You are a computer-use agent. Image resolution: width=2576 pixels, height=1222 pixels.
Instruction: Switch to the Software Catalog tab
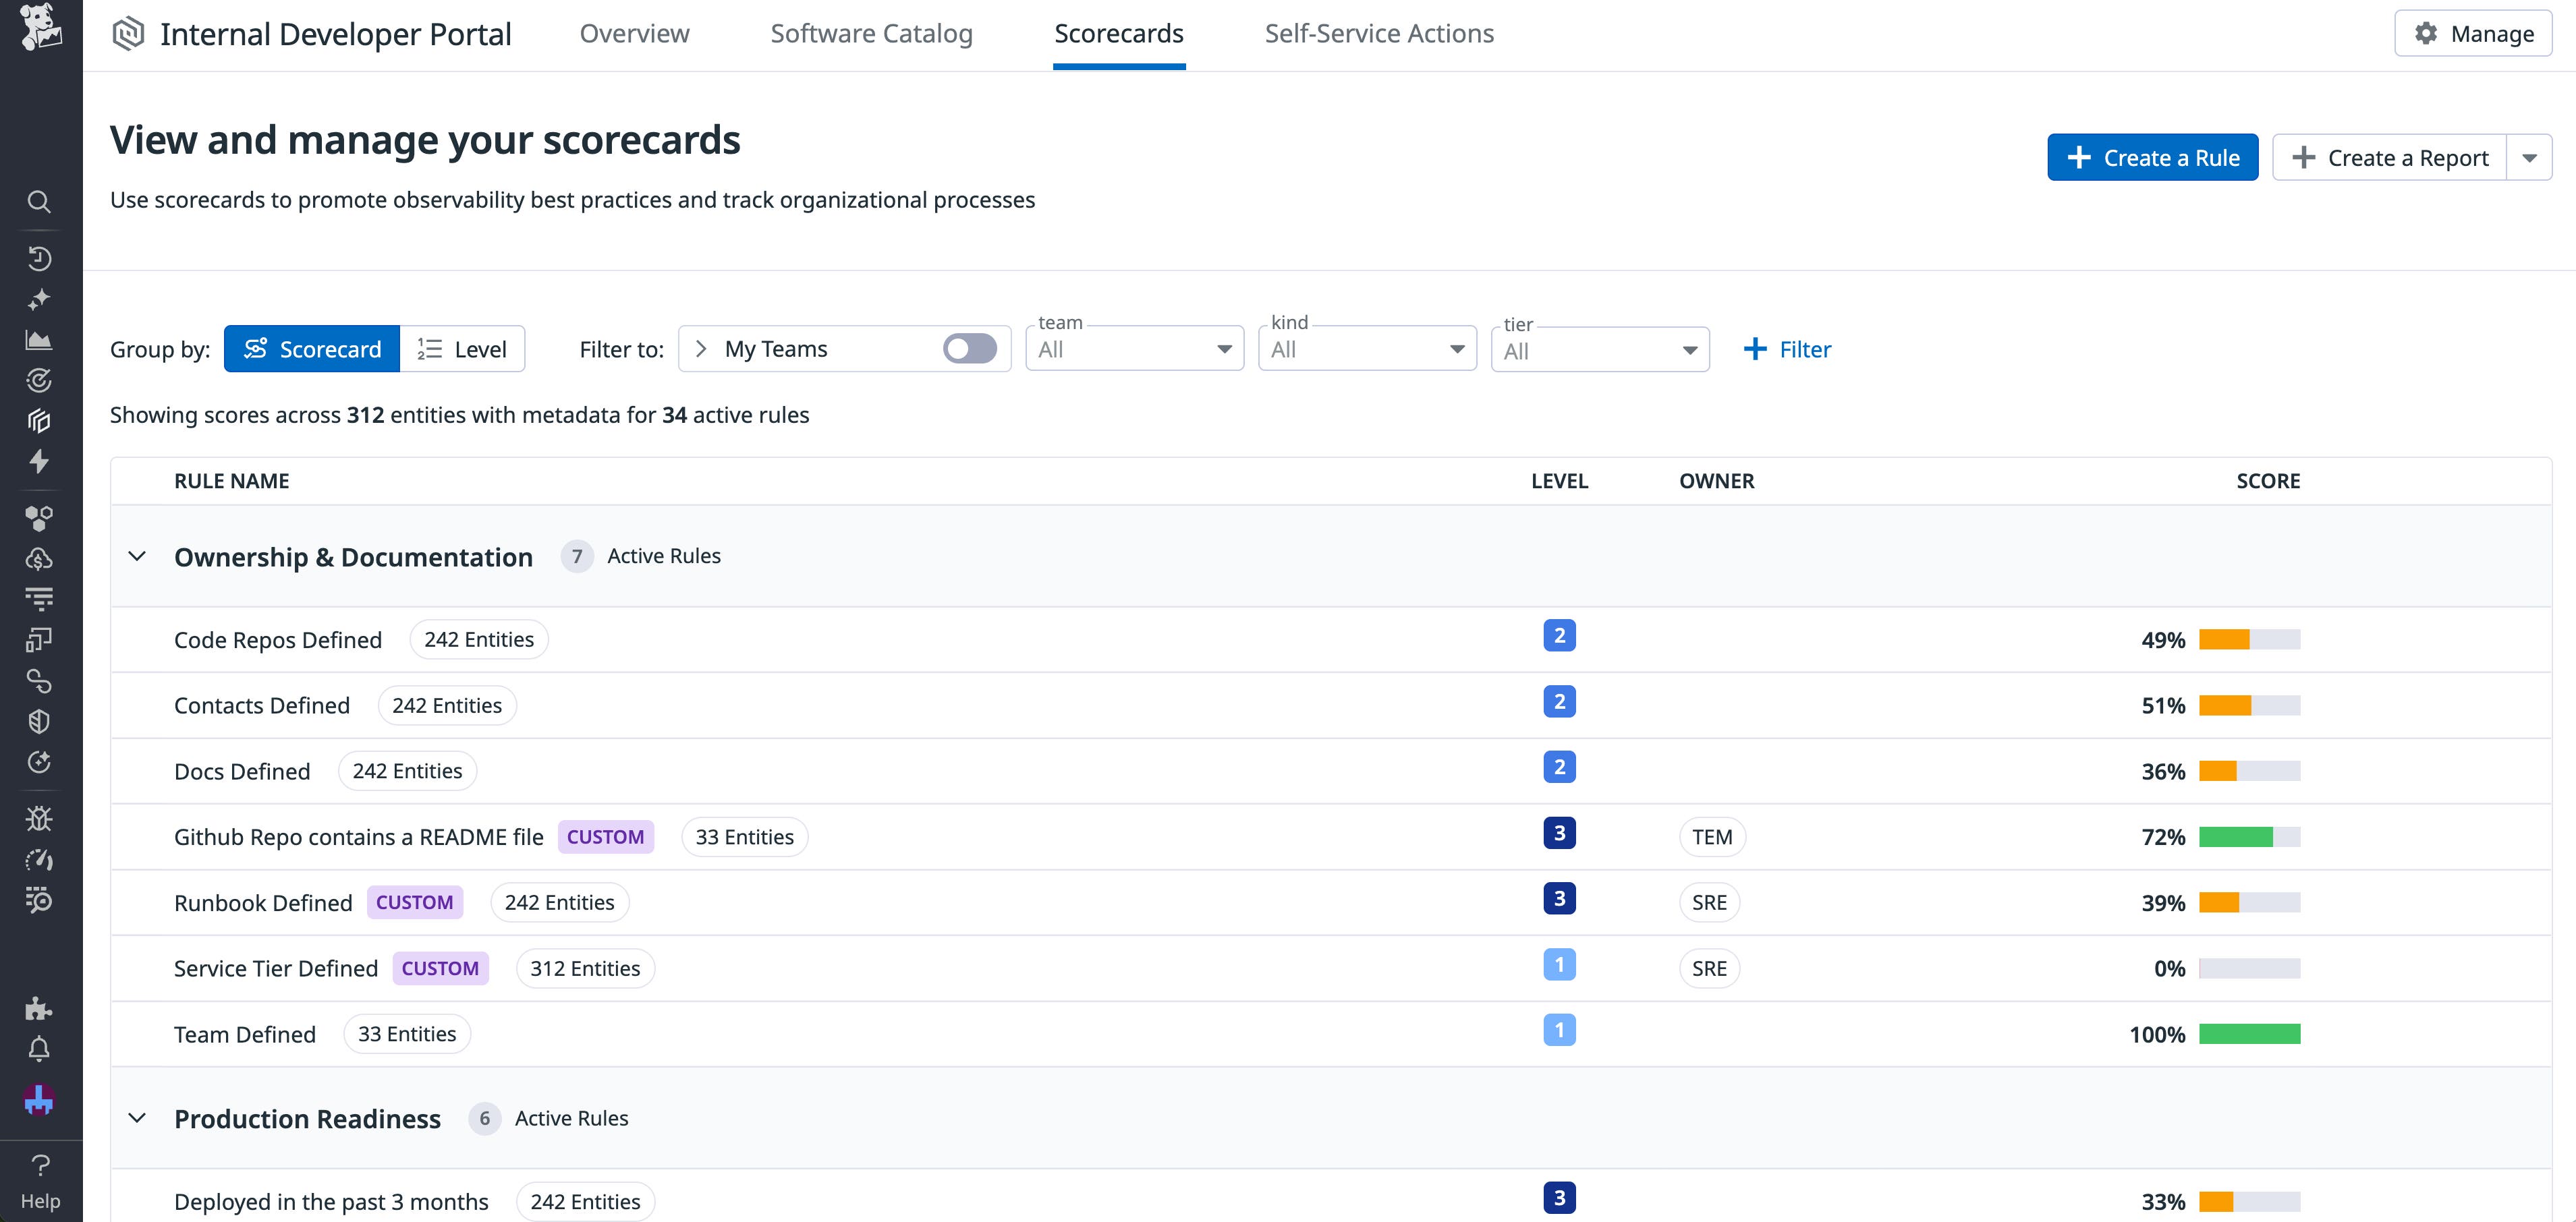point(871,33)
